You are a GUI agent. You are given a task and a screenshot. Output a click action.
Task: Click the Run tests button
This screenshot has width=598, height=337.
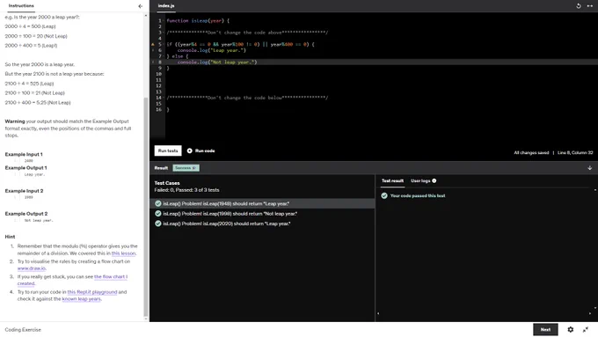tap(168, 150)
